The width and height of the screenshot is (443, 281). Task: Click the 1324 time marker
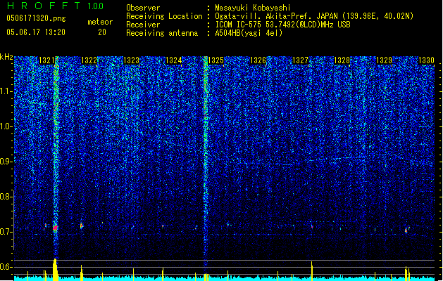click(173, 60)
